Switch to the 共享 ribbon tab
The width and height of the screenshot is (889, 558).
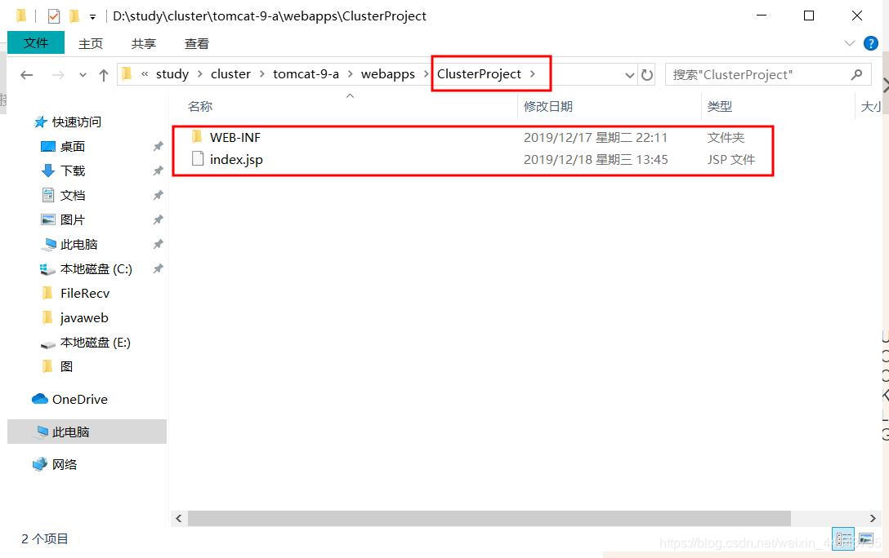(x=144, y=43)
